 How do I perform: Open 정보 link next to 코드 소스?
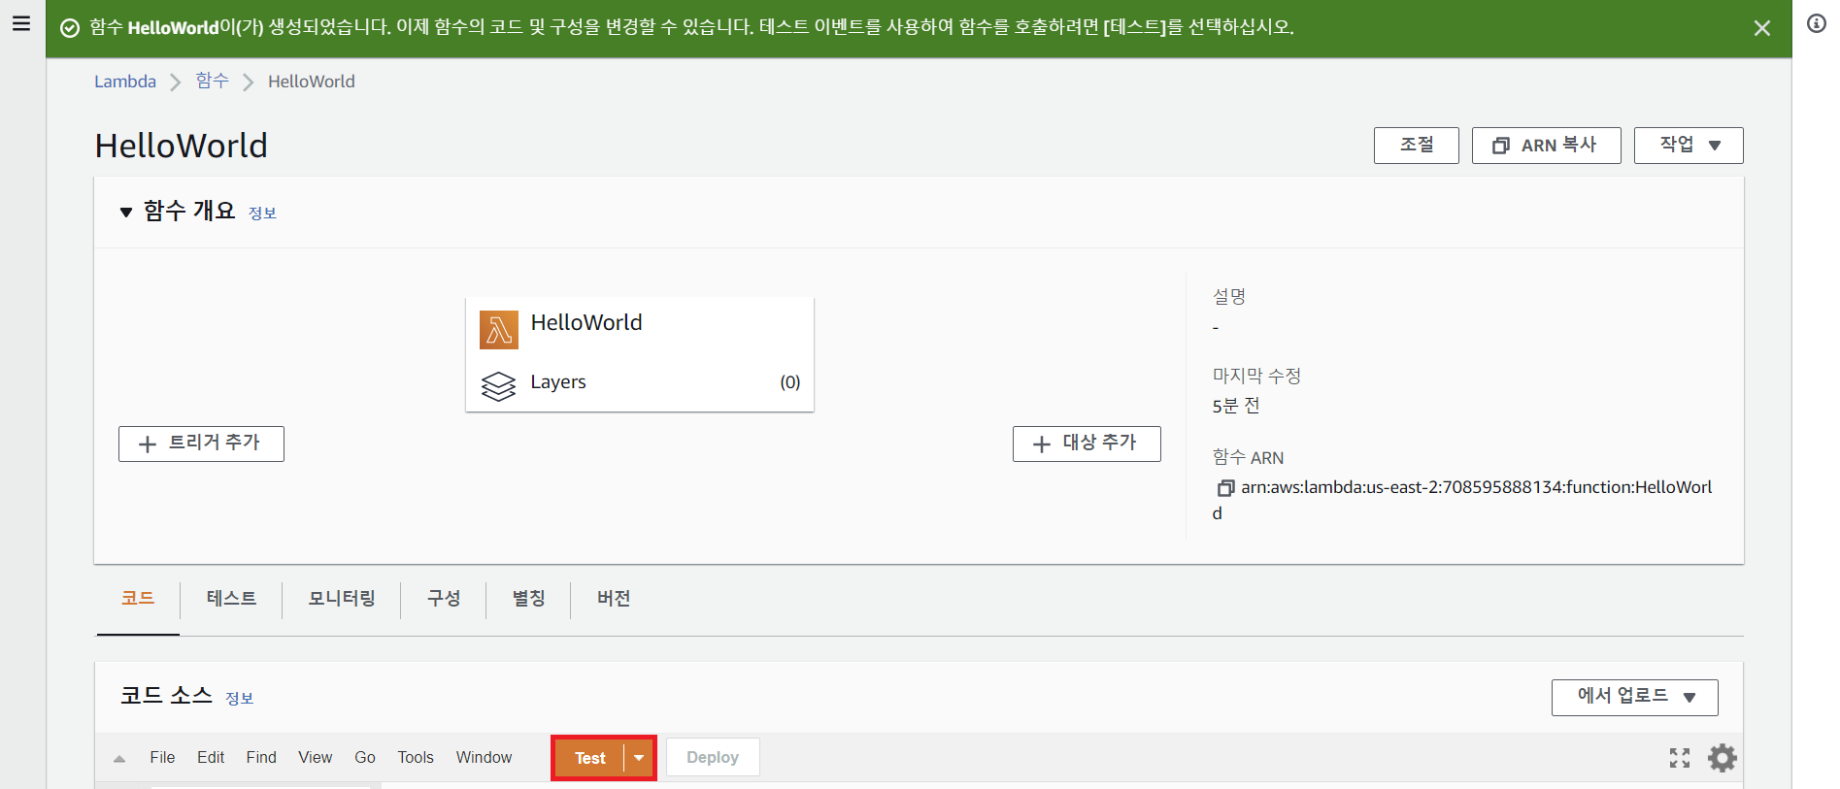click(x=240, y=699)
